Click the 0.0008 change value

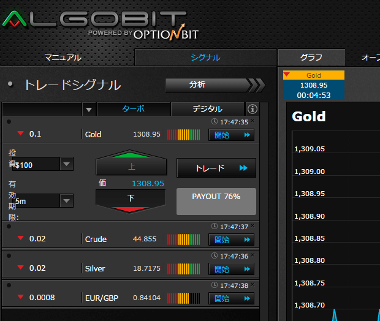point(42,298)
